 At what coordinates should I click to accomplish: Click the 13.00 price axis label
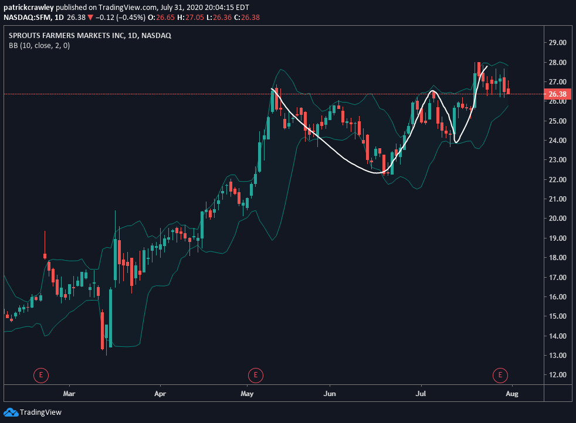point(557,356)
